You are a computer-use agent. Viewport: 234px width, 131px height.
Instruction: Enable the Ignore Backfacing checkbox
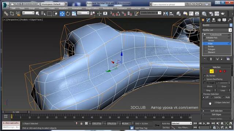coord(205,79)
